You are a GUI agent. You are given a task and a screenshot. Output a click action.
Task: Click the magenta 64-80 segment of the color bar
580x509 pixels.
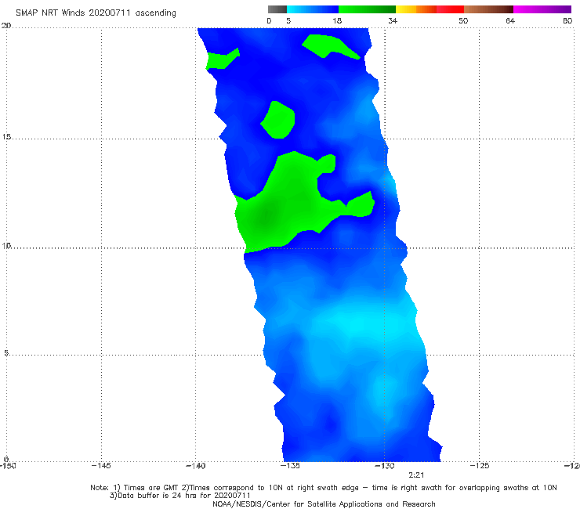coord(542,9)
